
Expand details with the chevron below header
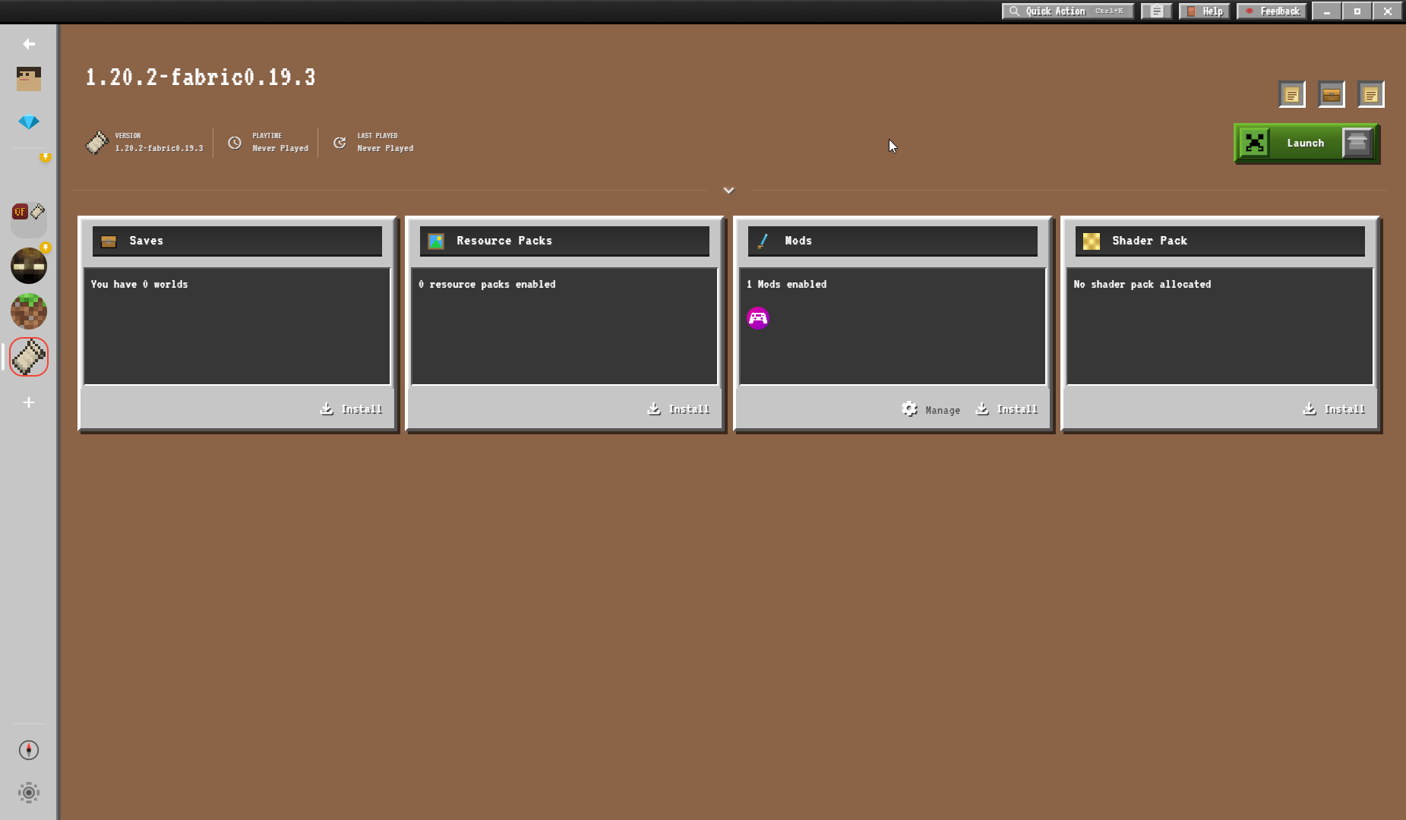coord(728,190)
